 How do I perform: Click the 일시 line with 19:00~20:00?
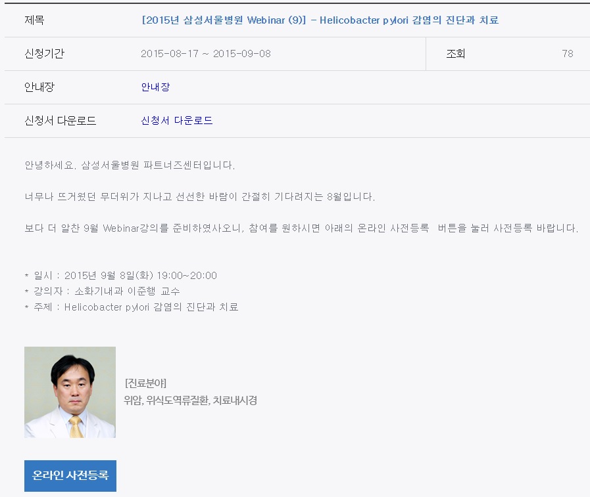tap(121, 275)
